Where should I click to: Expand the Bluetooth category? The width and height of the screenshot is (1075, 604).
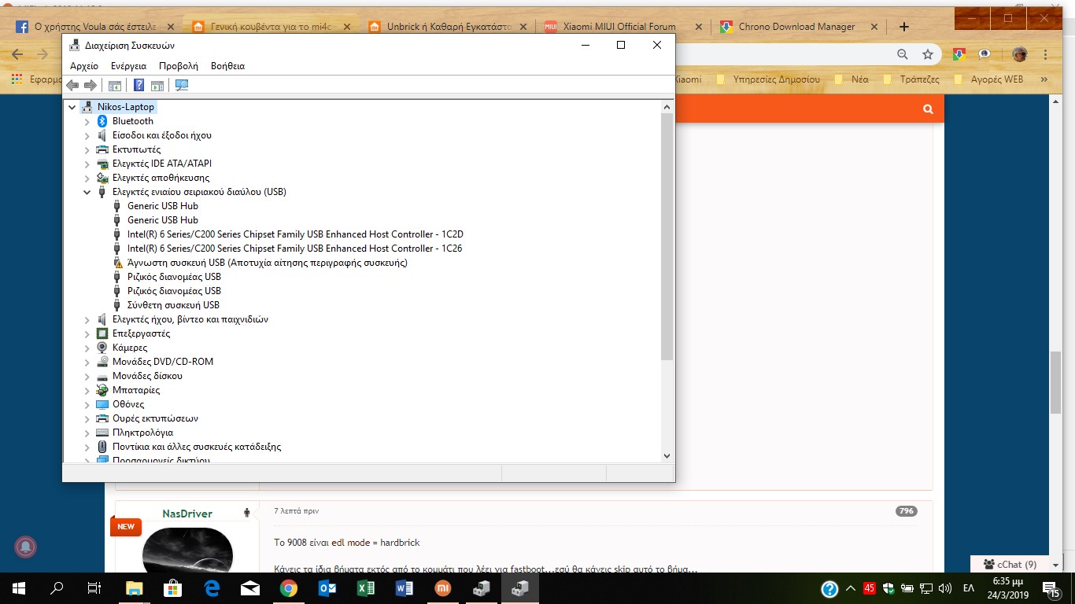tap(87, 121)
